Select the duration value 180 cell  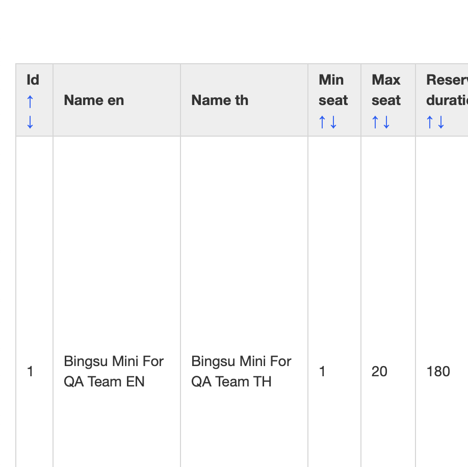point(438,372)
